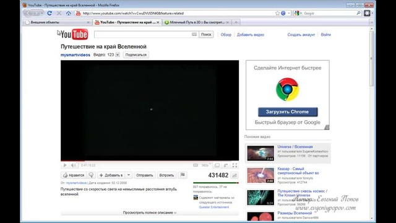Image resolution: width=396 pixels, height=223 pixels.
Task: Click the Отправить share button
Action: tap(144, 175)
